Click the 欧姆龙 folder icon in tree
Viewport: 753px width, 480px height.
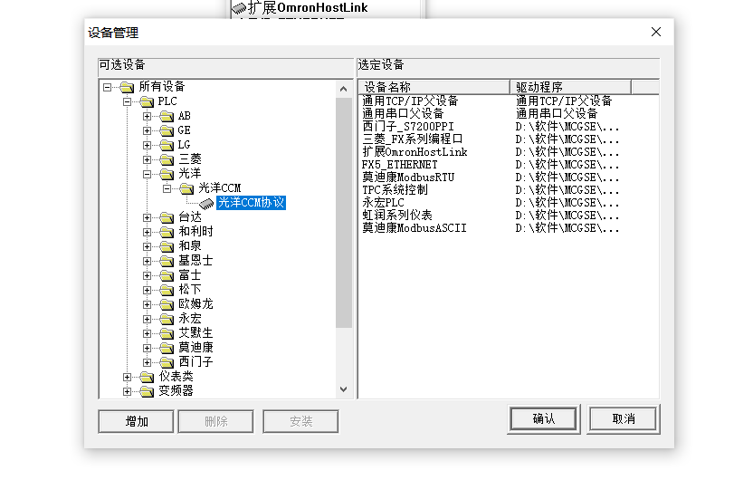[166, 304]
